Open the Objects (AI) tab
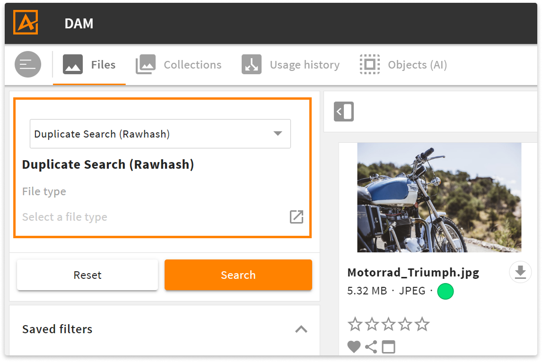This screenshot has height=362, width=542. pos(403,65)
